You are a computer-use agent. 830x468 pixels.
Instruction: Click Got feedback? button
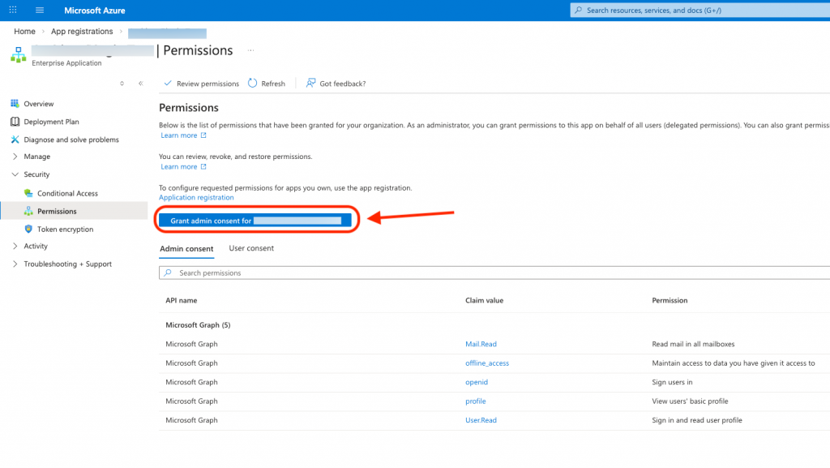336,84
